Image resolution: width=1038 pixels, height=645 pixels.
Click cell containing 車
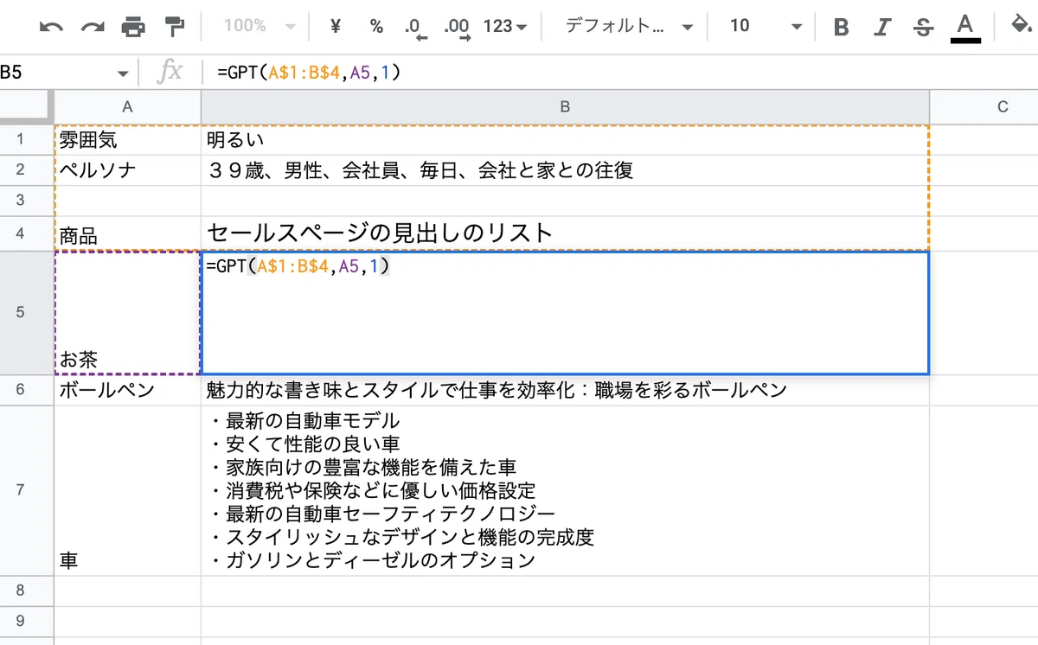127,490
